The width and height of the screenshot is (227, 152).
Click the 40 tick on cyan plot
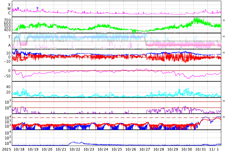pos(8,87)
